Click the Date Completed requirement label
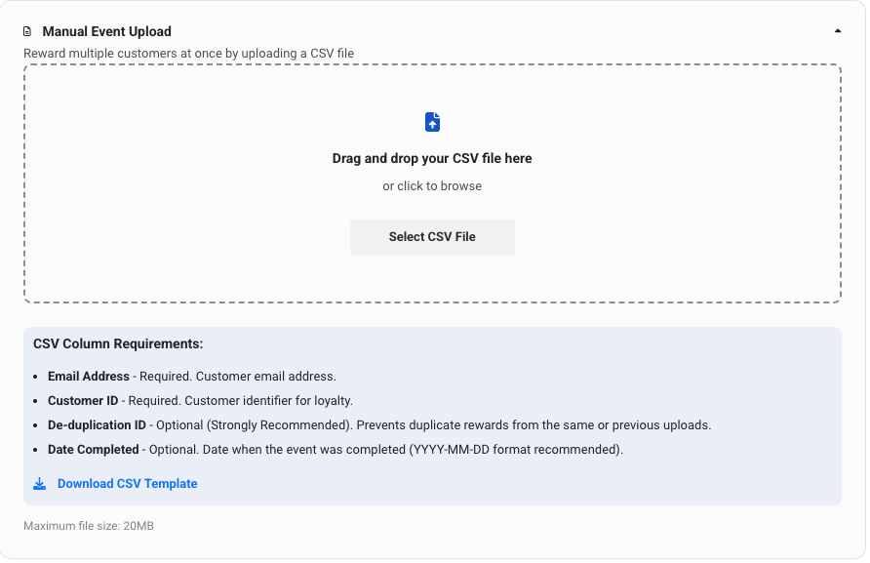 pyautogui.click(x=95, y=450)
